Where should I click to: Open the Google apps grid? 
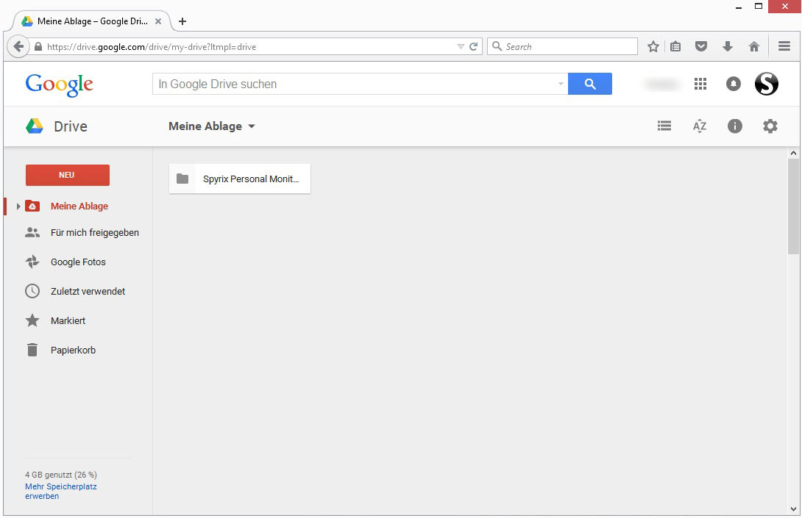[x=700, y=84]
